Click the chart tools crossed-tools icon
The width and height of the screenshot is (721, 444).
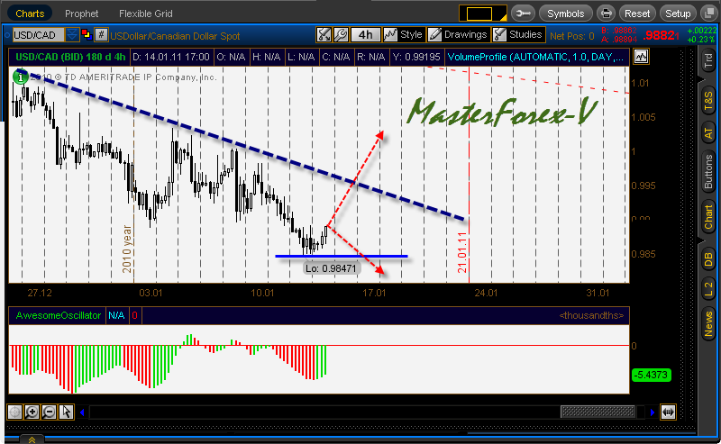[324, 34]
